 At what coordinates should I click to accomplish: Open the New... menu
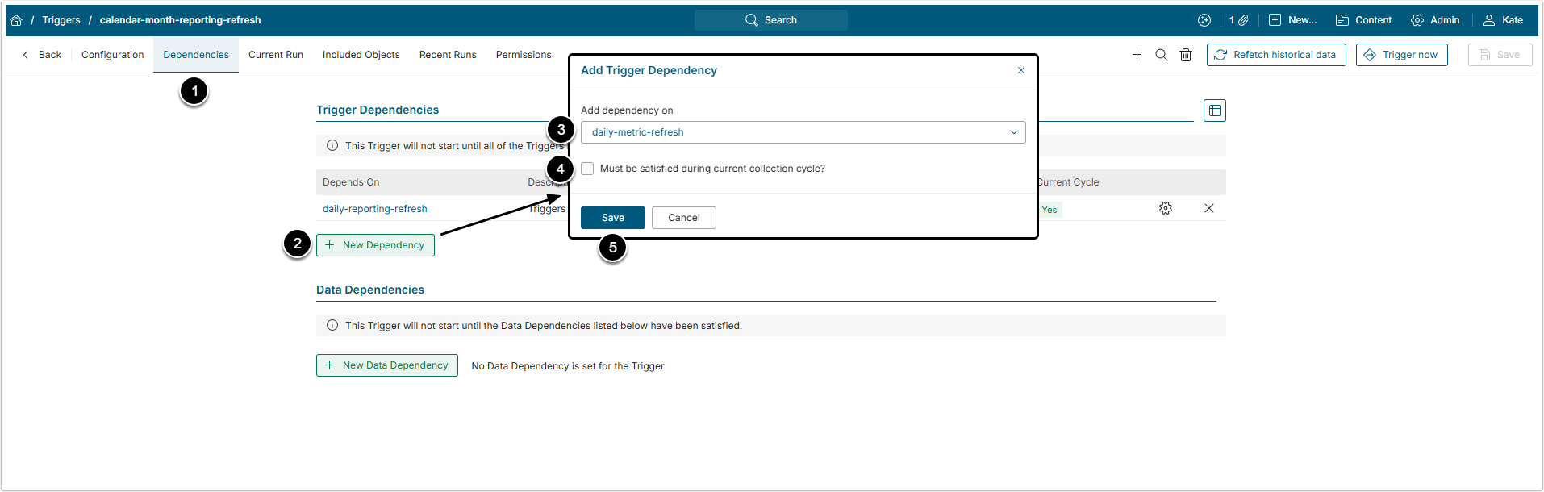pyautogui.click(x=1292, y=20)
